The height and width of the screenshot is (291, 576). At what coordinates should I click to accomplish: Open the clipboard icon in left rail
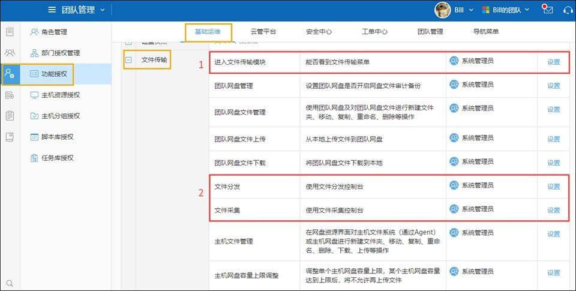[10, 116]
